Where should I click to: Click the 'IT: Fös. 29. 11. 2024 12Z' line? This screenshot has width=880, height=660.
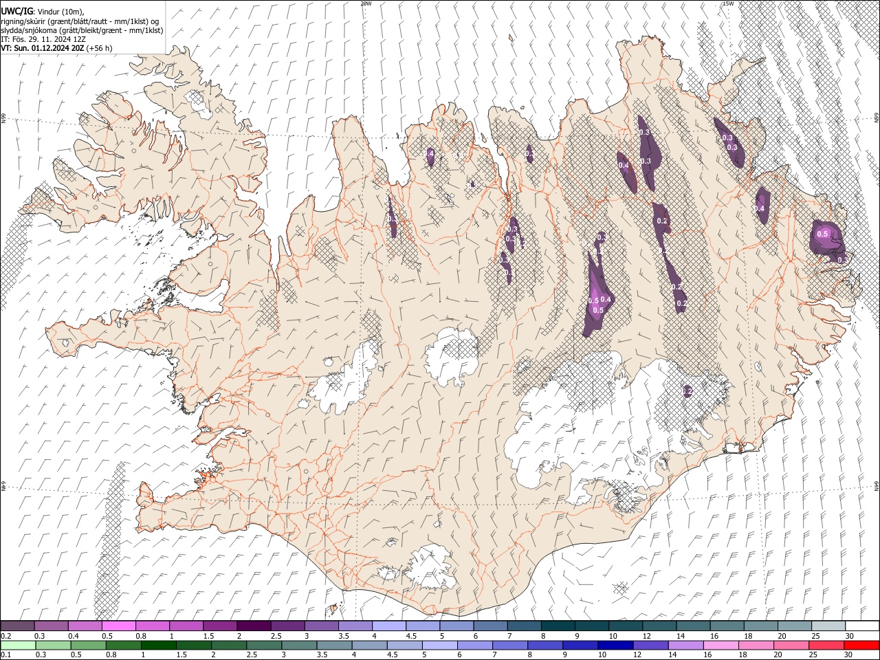click(43, 39)
